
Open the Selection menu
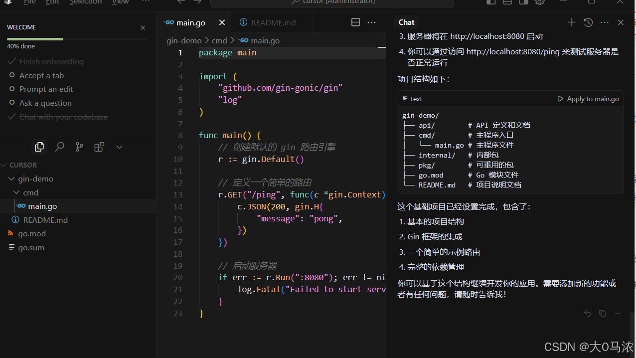point(85,2)
